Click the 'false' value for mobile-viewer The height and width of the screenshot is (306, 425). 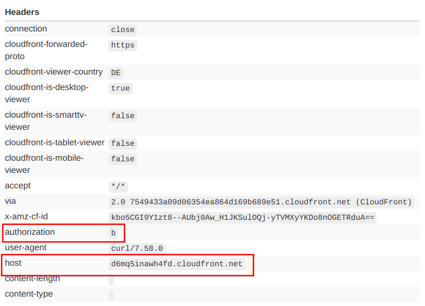[122, 159]
